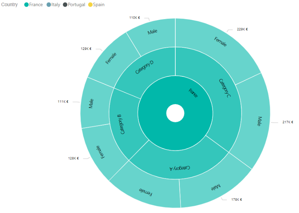Image resolution: width=299 pixels, height=213 pixels.
Task: Select the France center ring segment
Action: (x=192, y=93)
